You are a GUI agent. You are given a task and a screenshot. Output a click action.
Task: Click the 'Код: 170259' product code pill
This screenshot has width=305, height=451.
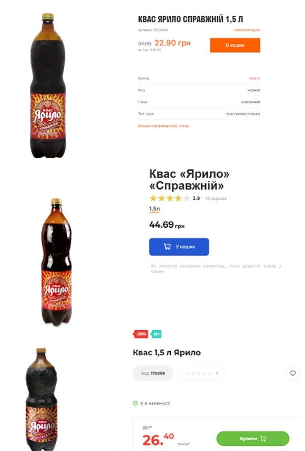tap(152, 374)
